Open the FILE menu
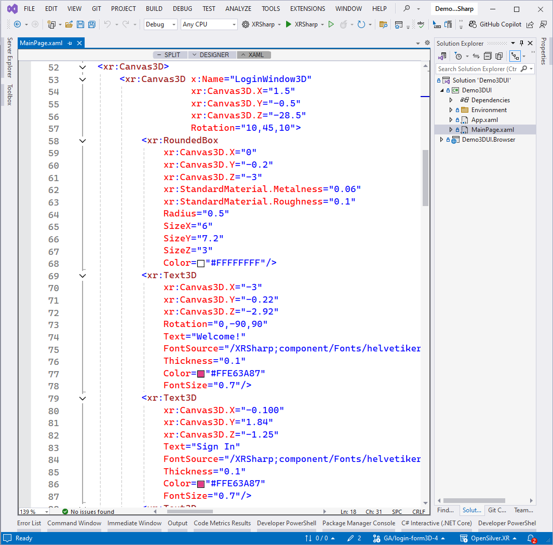 tap(29, 8)
